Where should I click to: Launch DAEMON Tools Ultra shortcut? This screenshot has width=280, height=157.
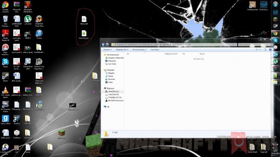[x=39, y=21]
